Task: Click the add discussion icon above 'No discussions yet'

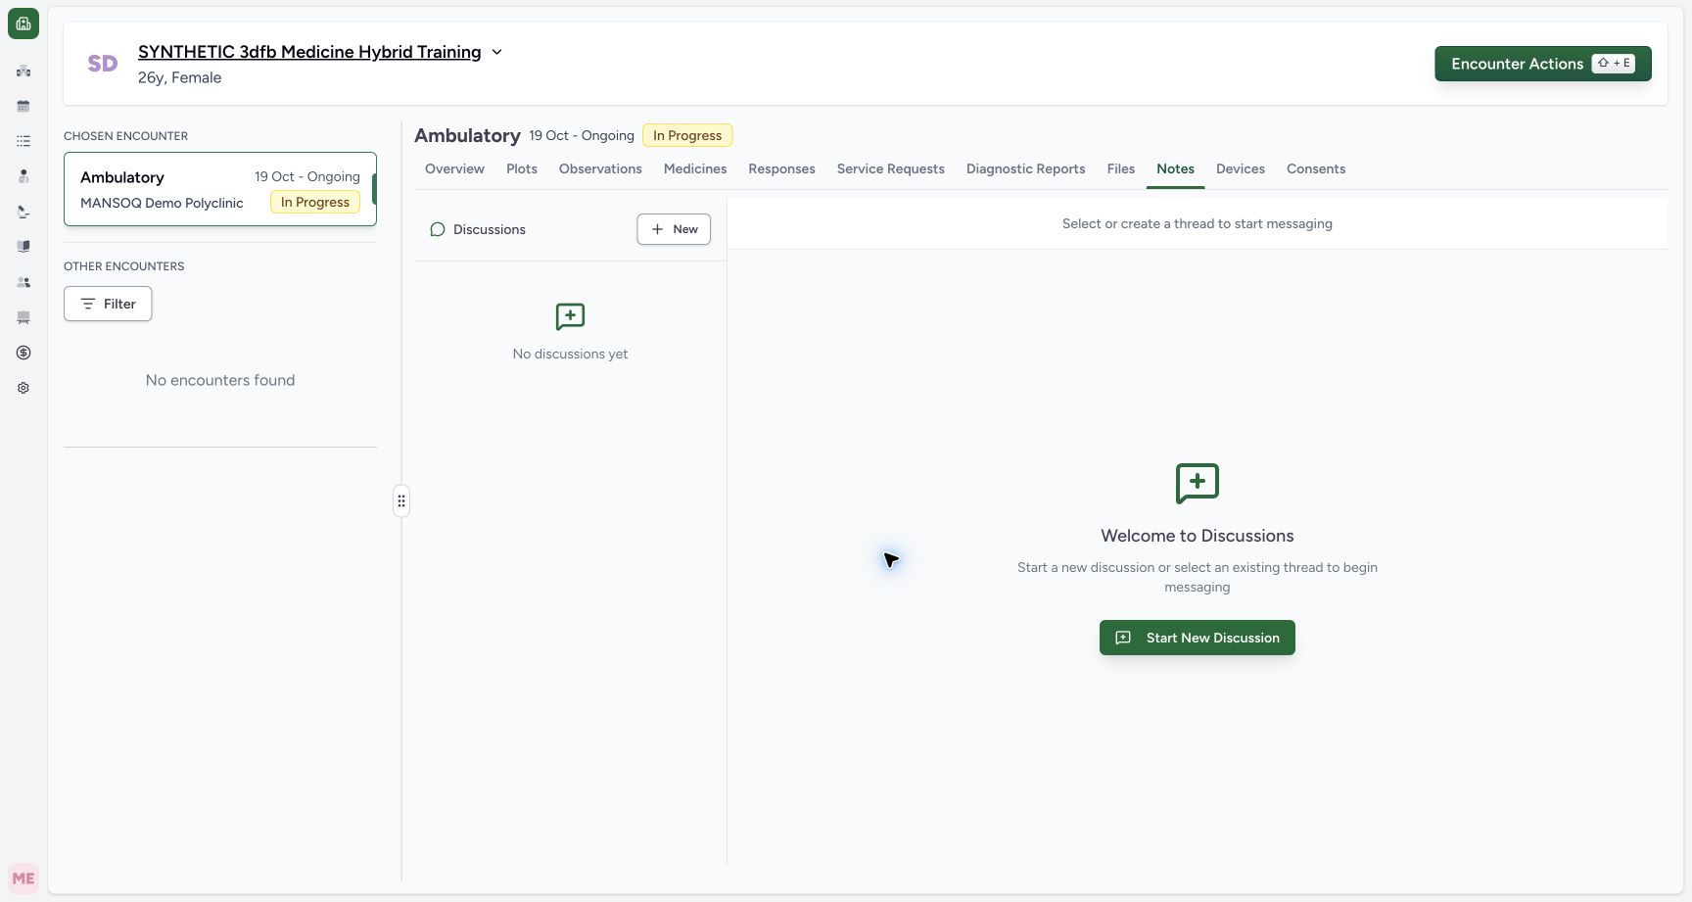Action: tap(570, 316)
